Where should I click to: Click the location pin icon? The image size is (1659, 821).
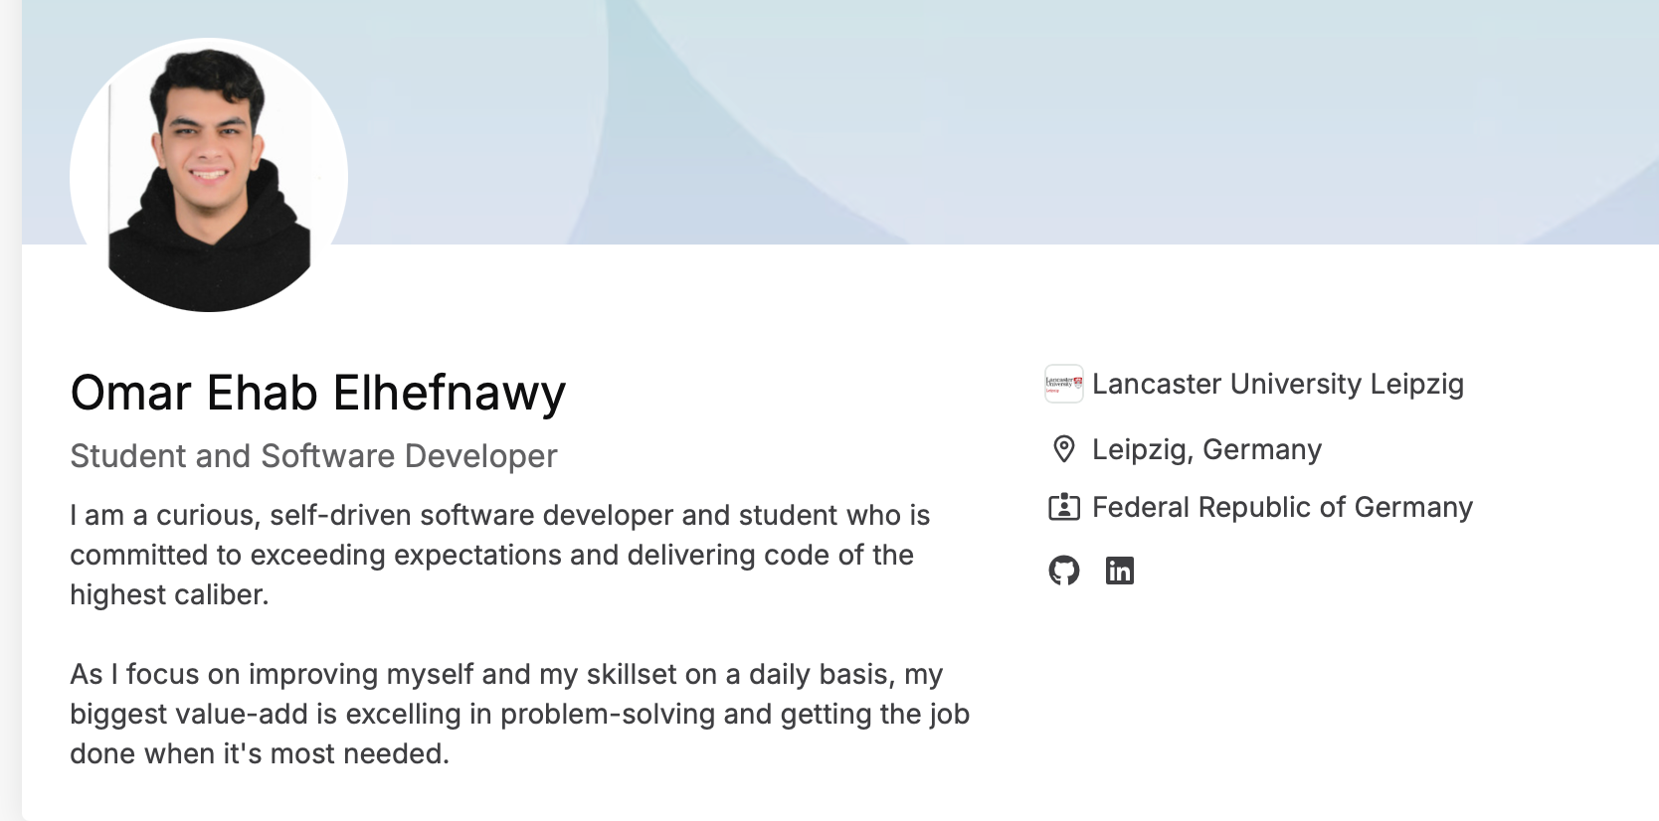pos(1063,449)
